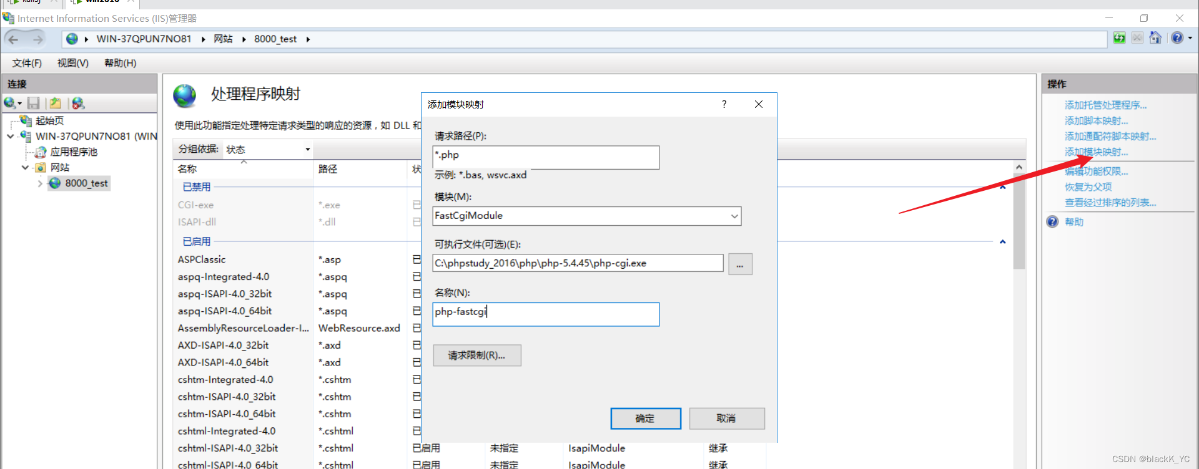Click the 添加模块映射... link
This screenshot has width=1199, height=469.
coord(1096,152)
